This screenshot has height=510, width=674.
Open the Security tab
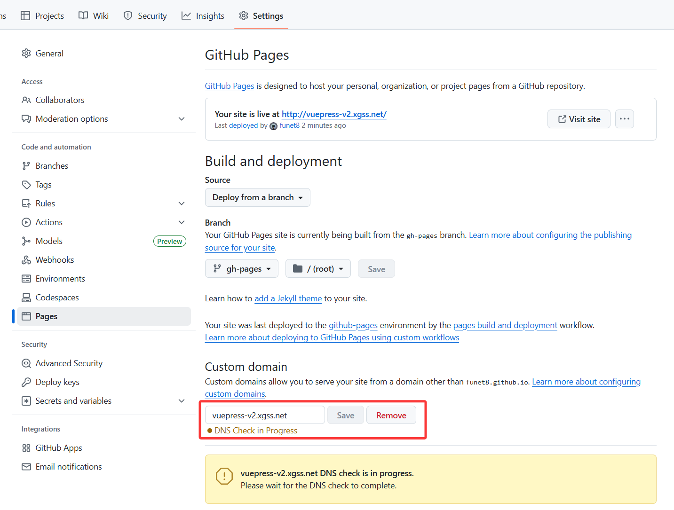pyautogui.click(x=145, y=16)
